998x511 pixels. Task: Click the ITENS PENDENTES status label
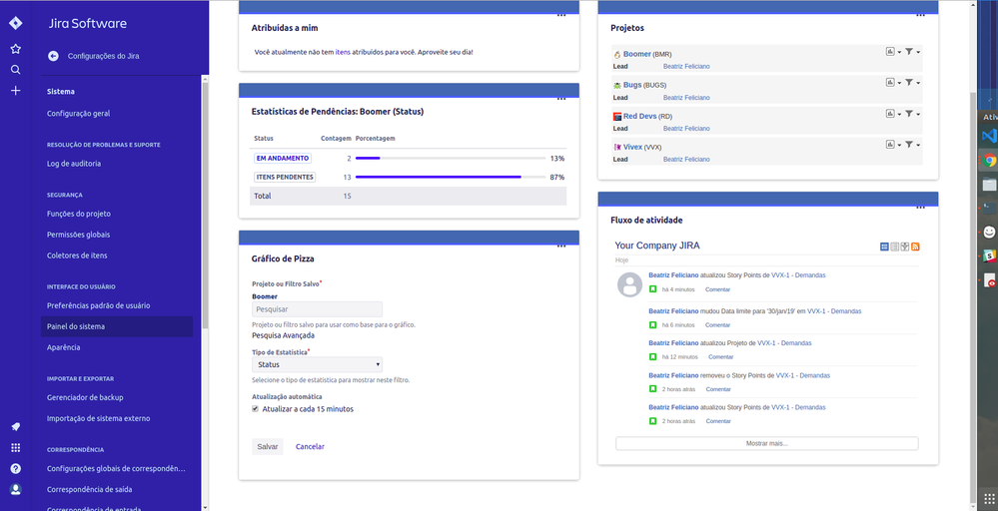[285, 178]
